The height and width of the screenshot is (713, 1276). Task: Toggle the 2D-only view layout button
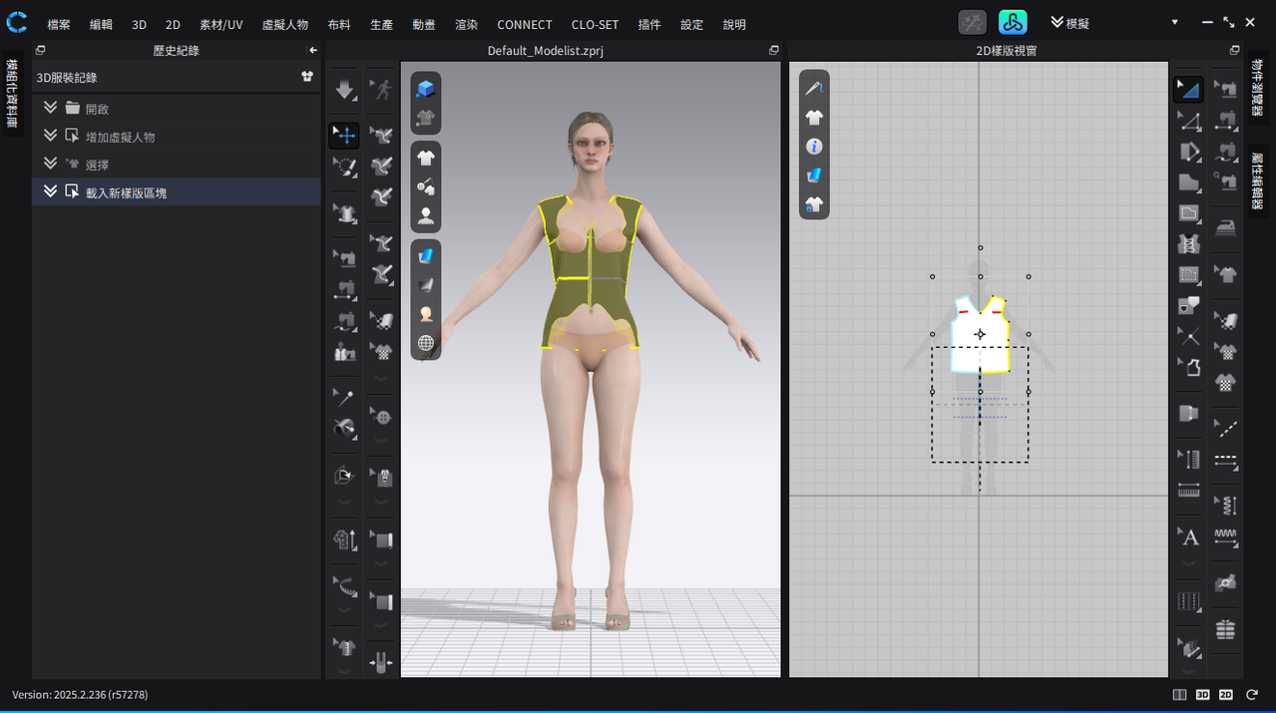point(1226,694)
